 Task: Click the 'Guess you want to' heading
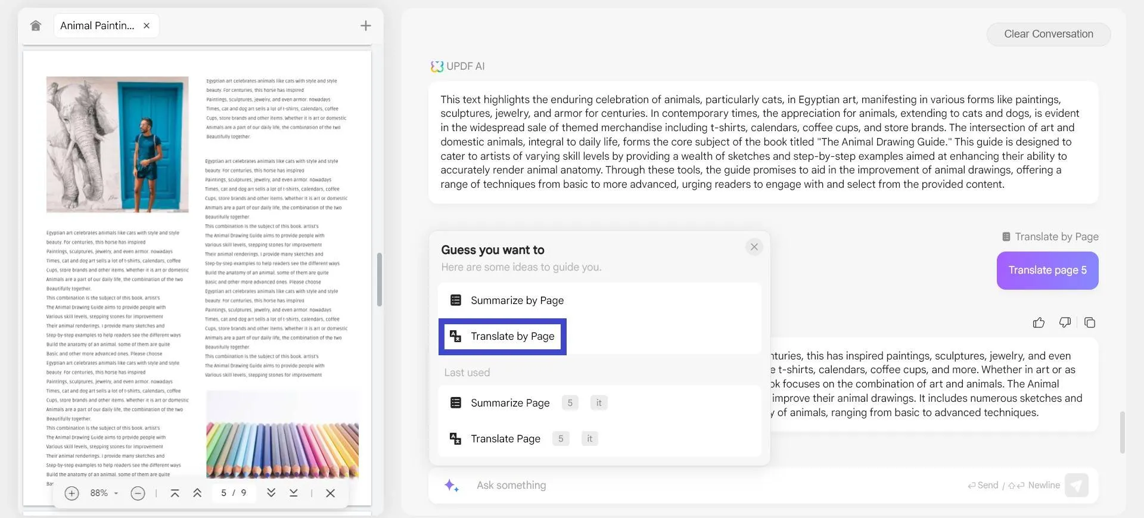pos(493,250)
